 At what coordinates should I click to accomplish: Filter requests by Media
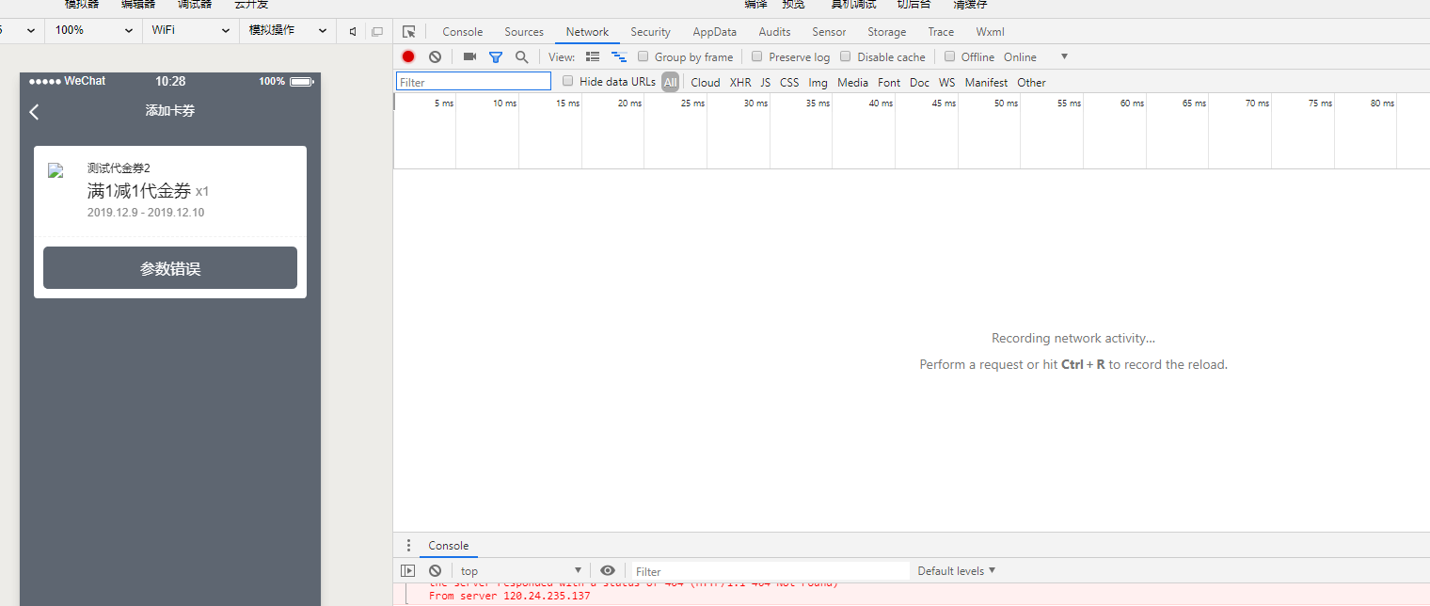coord(852,83)
